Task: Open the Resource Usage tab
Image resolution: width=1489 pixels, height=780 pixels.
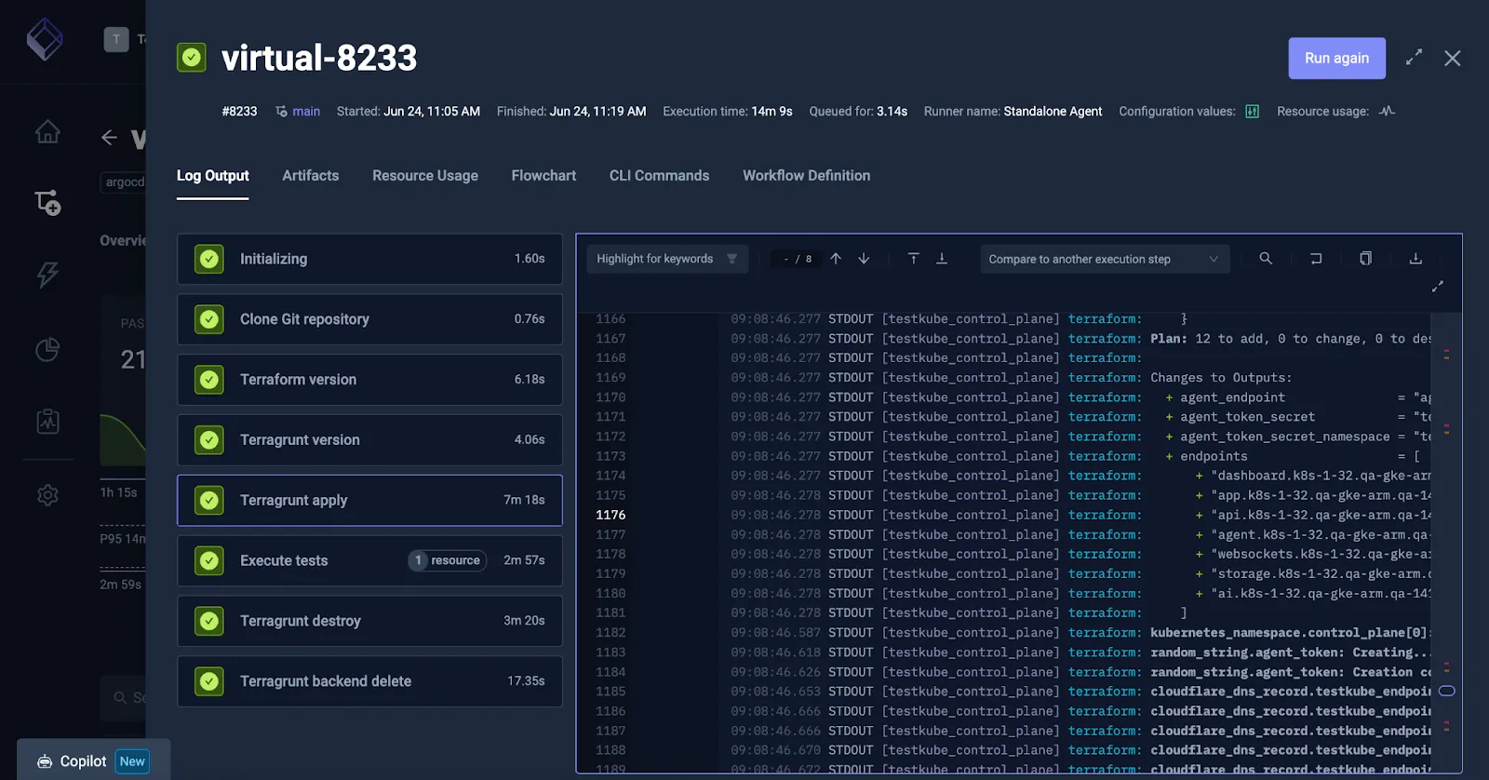Action: (x=425, y=175)
